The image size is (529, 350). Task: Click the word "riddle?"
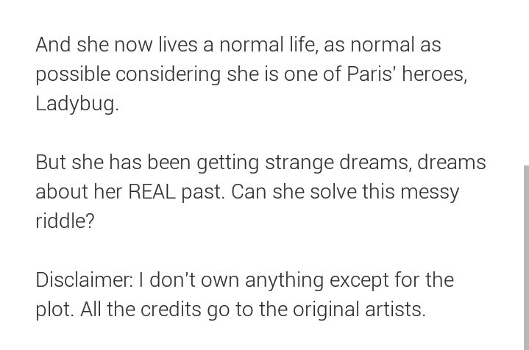[65, 221]
